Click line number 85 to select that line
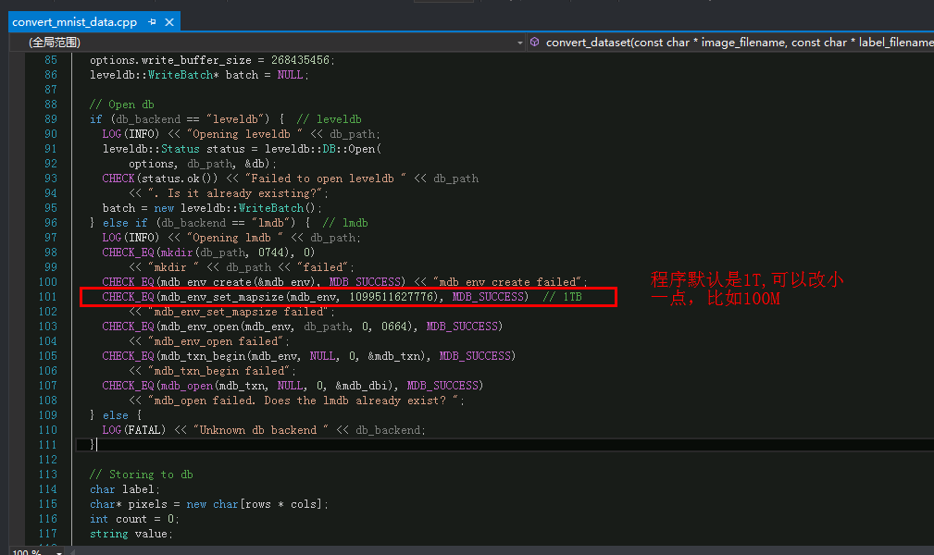The width and height of the screenshot is (934, 555). 50,59
